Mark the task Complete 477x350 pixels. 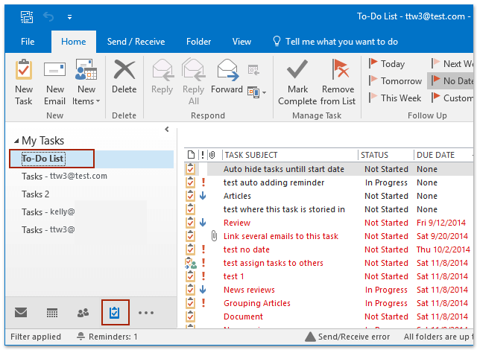297,82
